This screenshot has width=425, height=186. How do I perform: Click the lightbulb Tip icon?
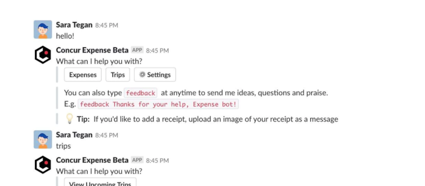click(x=70, y=119)
